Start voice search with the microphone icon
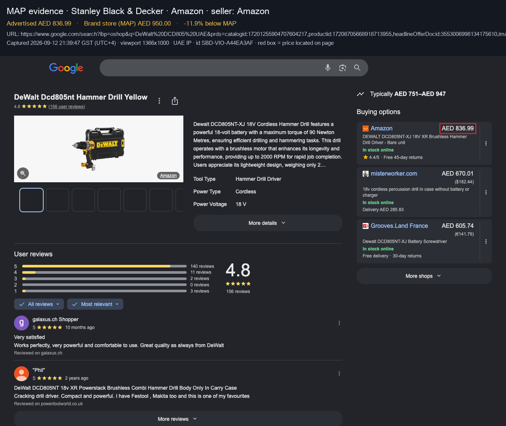Screen dimensions: 506x426 pos(328,68)
